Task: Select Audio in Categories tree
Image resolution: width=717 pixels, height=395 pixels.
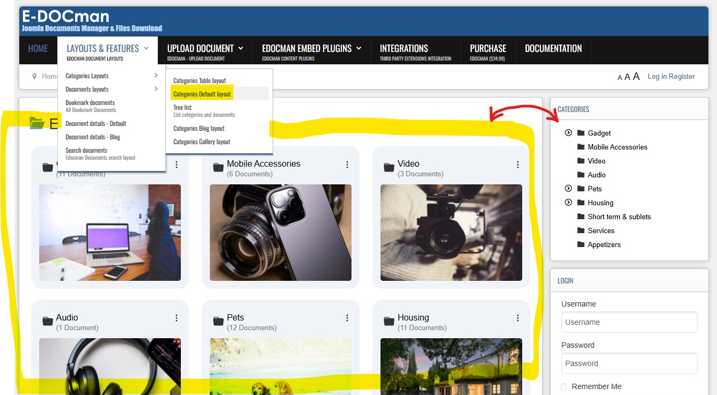Action: pos(596,175)
